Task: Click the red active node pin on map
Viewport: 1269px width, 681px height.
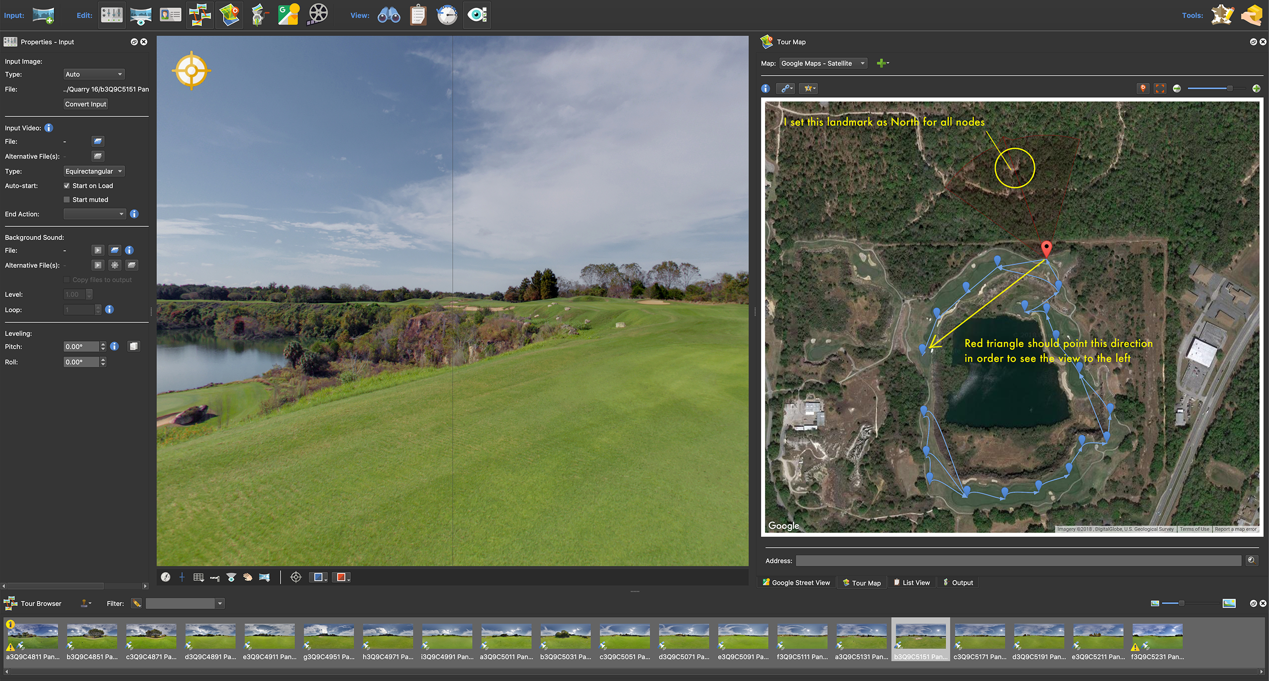Action: (1047, 248)
